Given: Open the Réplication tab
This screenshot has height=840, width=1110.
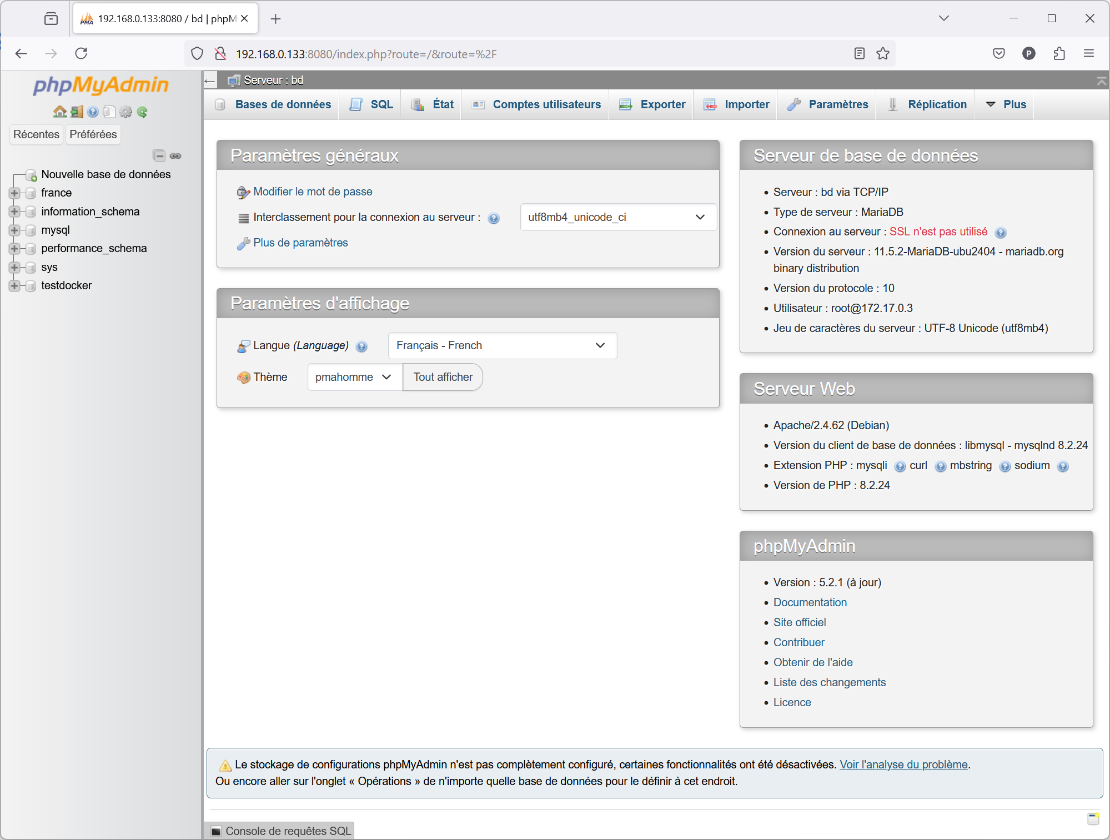Looking at the screenshot, I should 927,104.
